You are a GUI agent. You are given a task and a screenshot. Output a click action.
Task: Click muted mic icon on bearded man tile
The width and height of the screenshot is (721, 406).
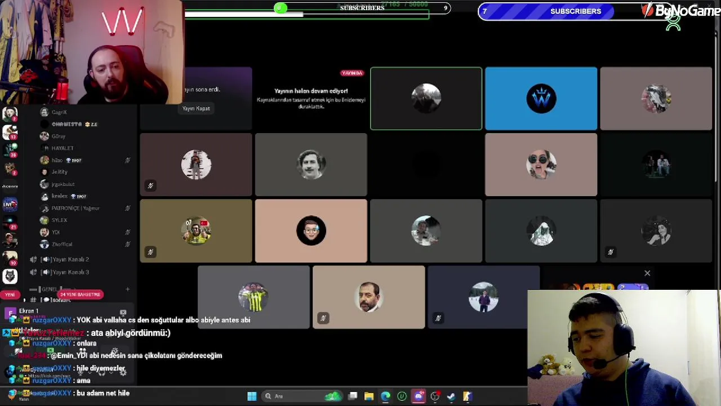coord(323,318)
